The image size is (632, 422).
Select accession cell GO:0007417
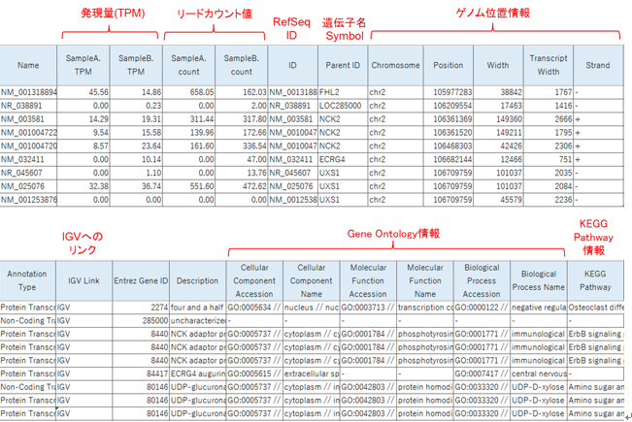[x=482, y=373]
